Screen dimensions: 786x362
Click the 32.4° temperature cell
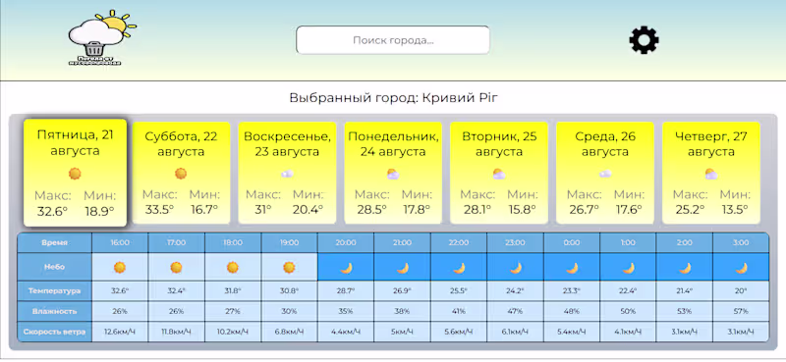(176, 291)
